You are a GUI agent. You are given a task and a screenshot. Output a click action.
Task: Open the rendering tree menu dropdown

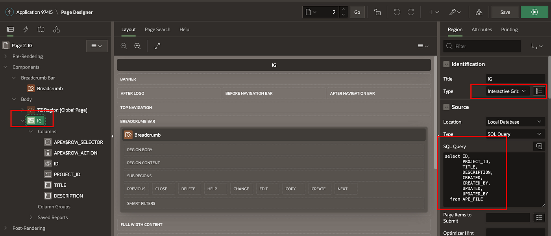tap(97, 46)
